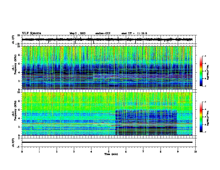Click the "-7" label on ch.2 color scale
Viewport: 220px width, 170px height.
(205, 132)
